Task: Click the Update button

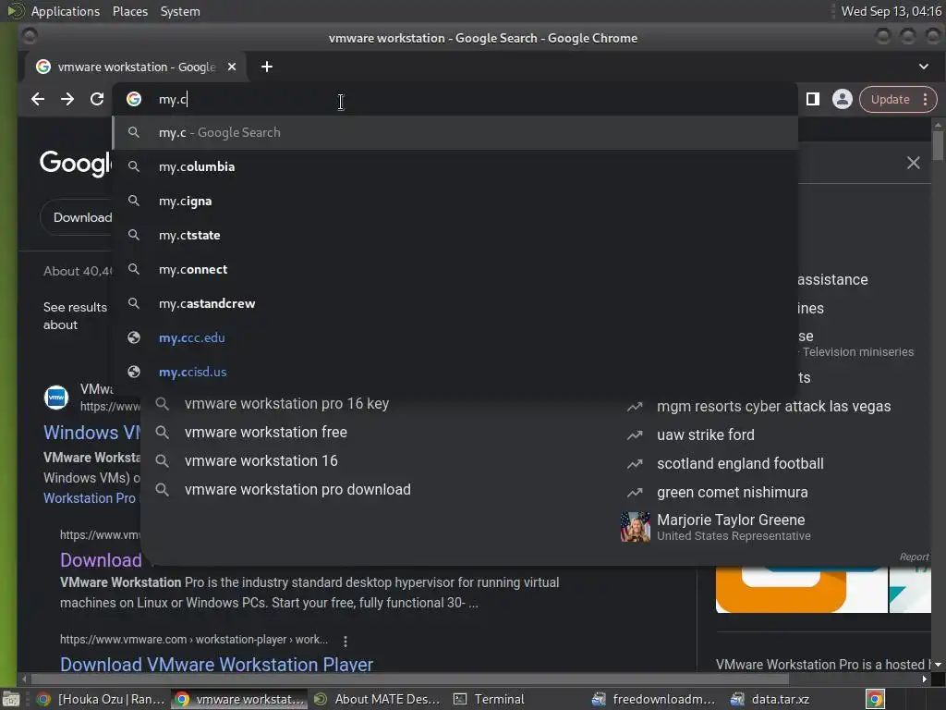Action: [890, 100]
